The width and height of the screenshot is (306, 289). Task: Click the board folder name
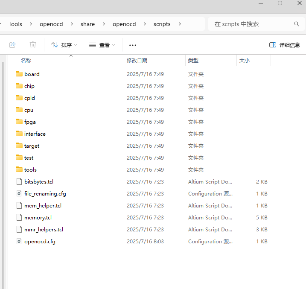32,74
